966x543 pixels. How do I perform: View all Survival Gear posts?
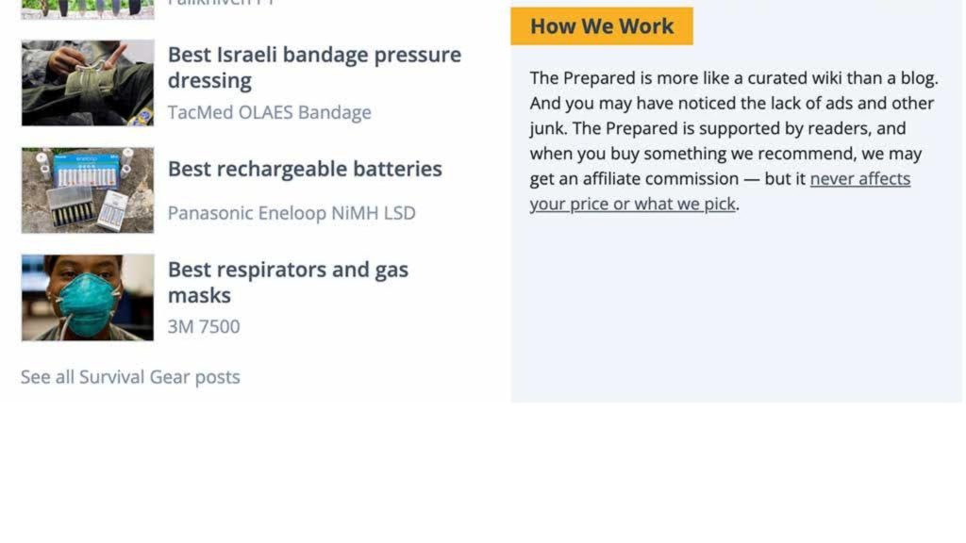pos(130,376)
